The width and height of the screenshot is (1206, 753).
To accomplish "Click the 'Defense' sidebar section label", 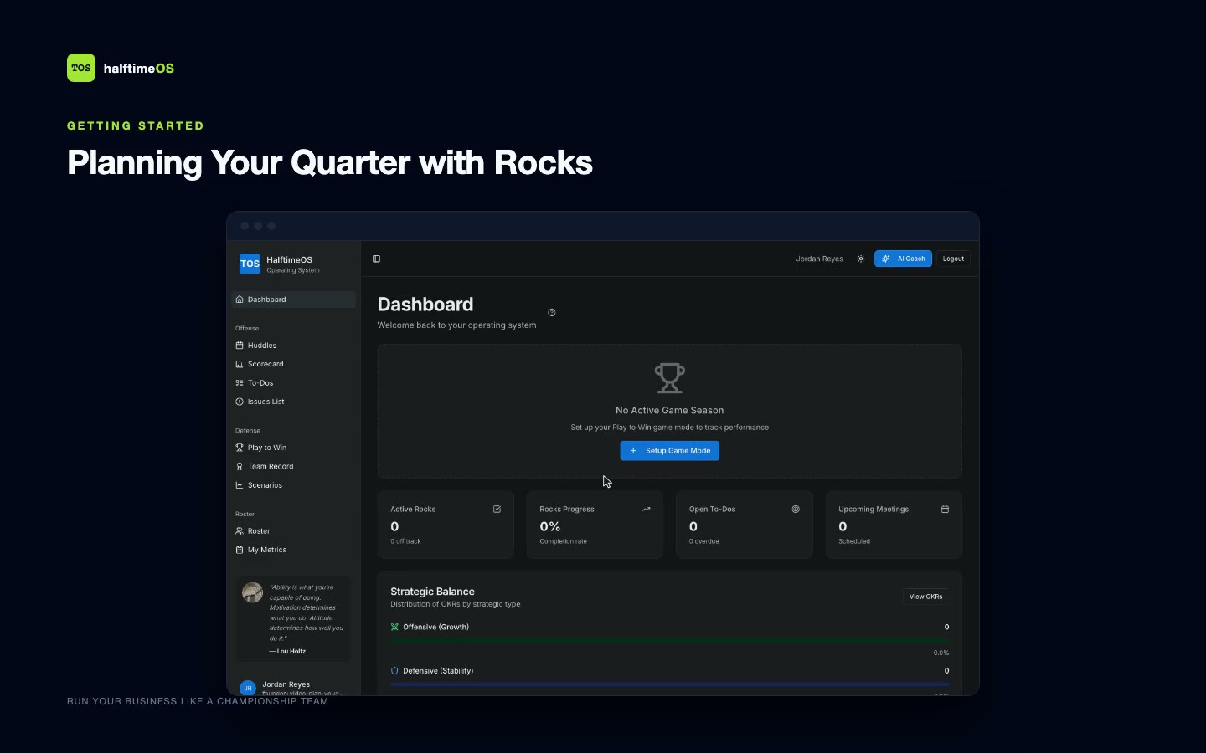I will (248, 431).
